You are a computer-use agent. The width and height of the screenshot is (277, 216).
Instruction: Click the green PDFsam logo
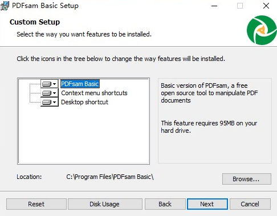click(262, 30)
